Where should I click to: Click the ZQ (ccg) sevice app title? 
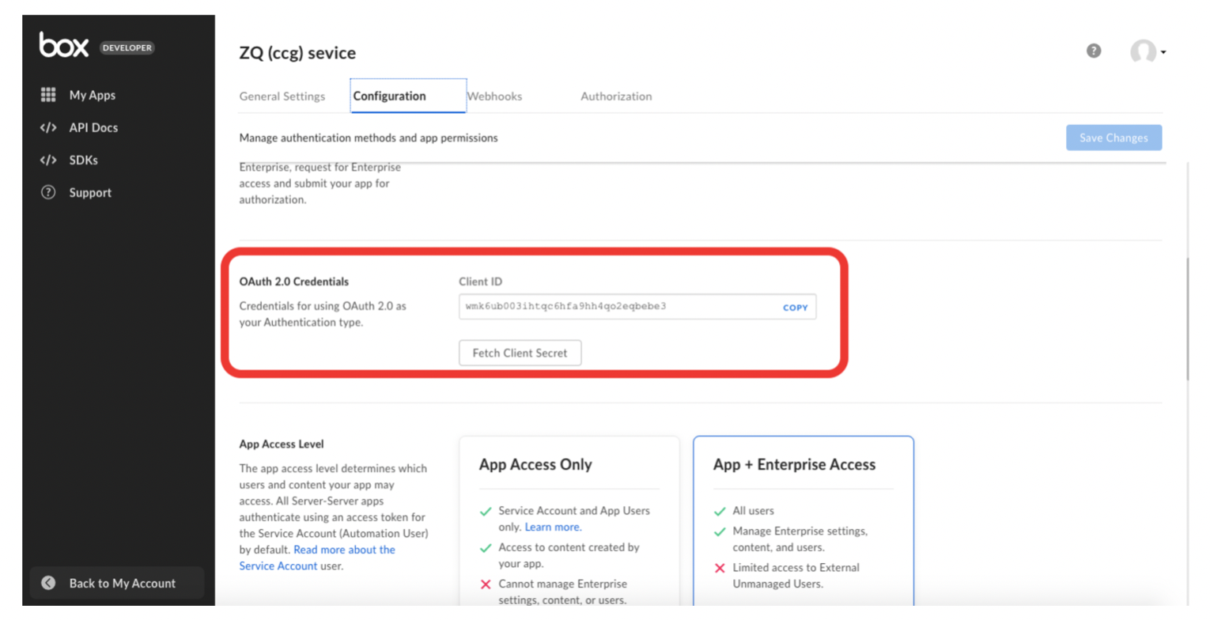click(x=297, y=53)
